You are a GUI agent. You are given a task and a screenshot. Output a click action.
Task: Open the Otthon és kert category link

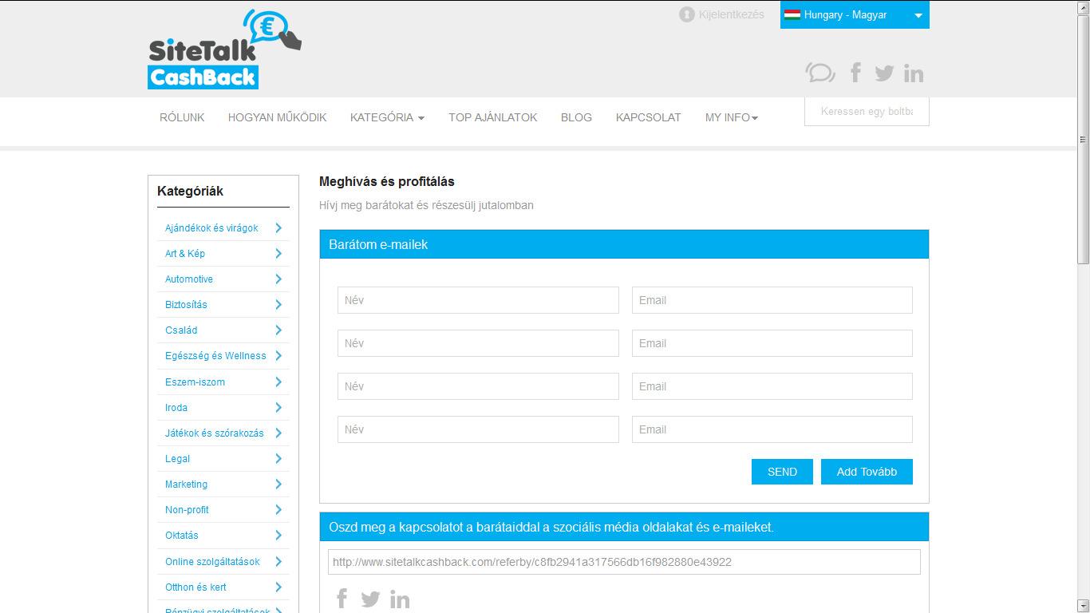(x=195, y=587)
